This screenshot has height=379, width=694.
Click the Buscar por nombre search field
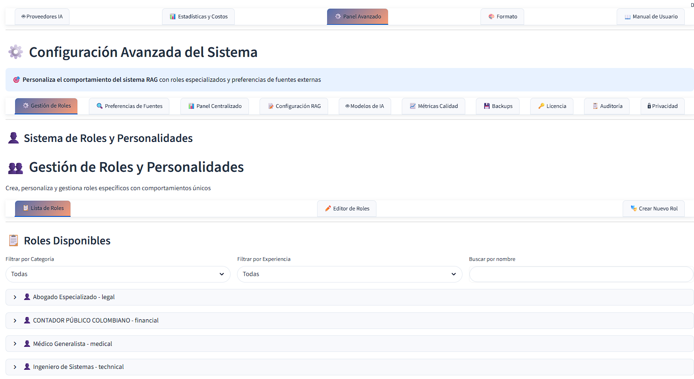click(581, 274)
